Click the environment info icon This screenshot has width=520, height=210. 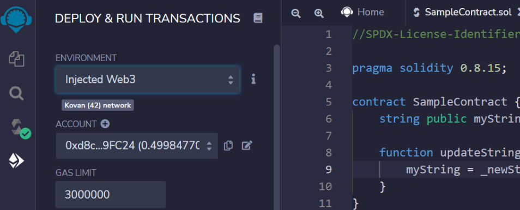tap(253, 79)
